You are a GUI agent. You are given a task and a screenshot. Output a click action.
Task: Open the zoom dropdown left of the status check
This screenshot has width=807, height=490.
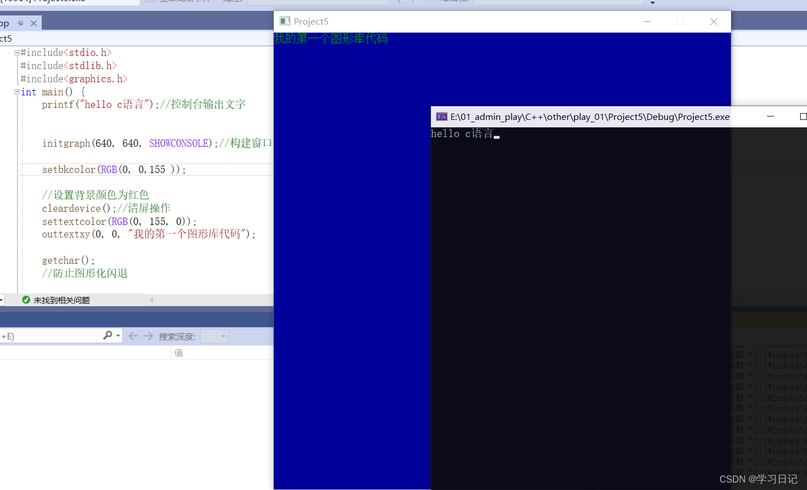(2, 300)
